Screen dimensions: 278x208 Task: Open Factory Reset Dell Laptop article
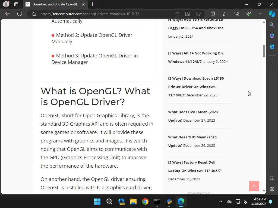(x=194, y=167)
